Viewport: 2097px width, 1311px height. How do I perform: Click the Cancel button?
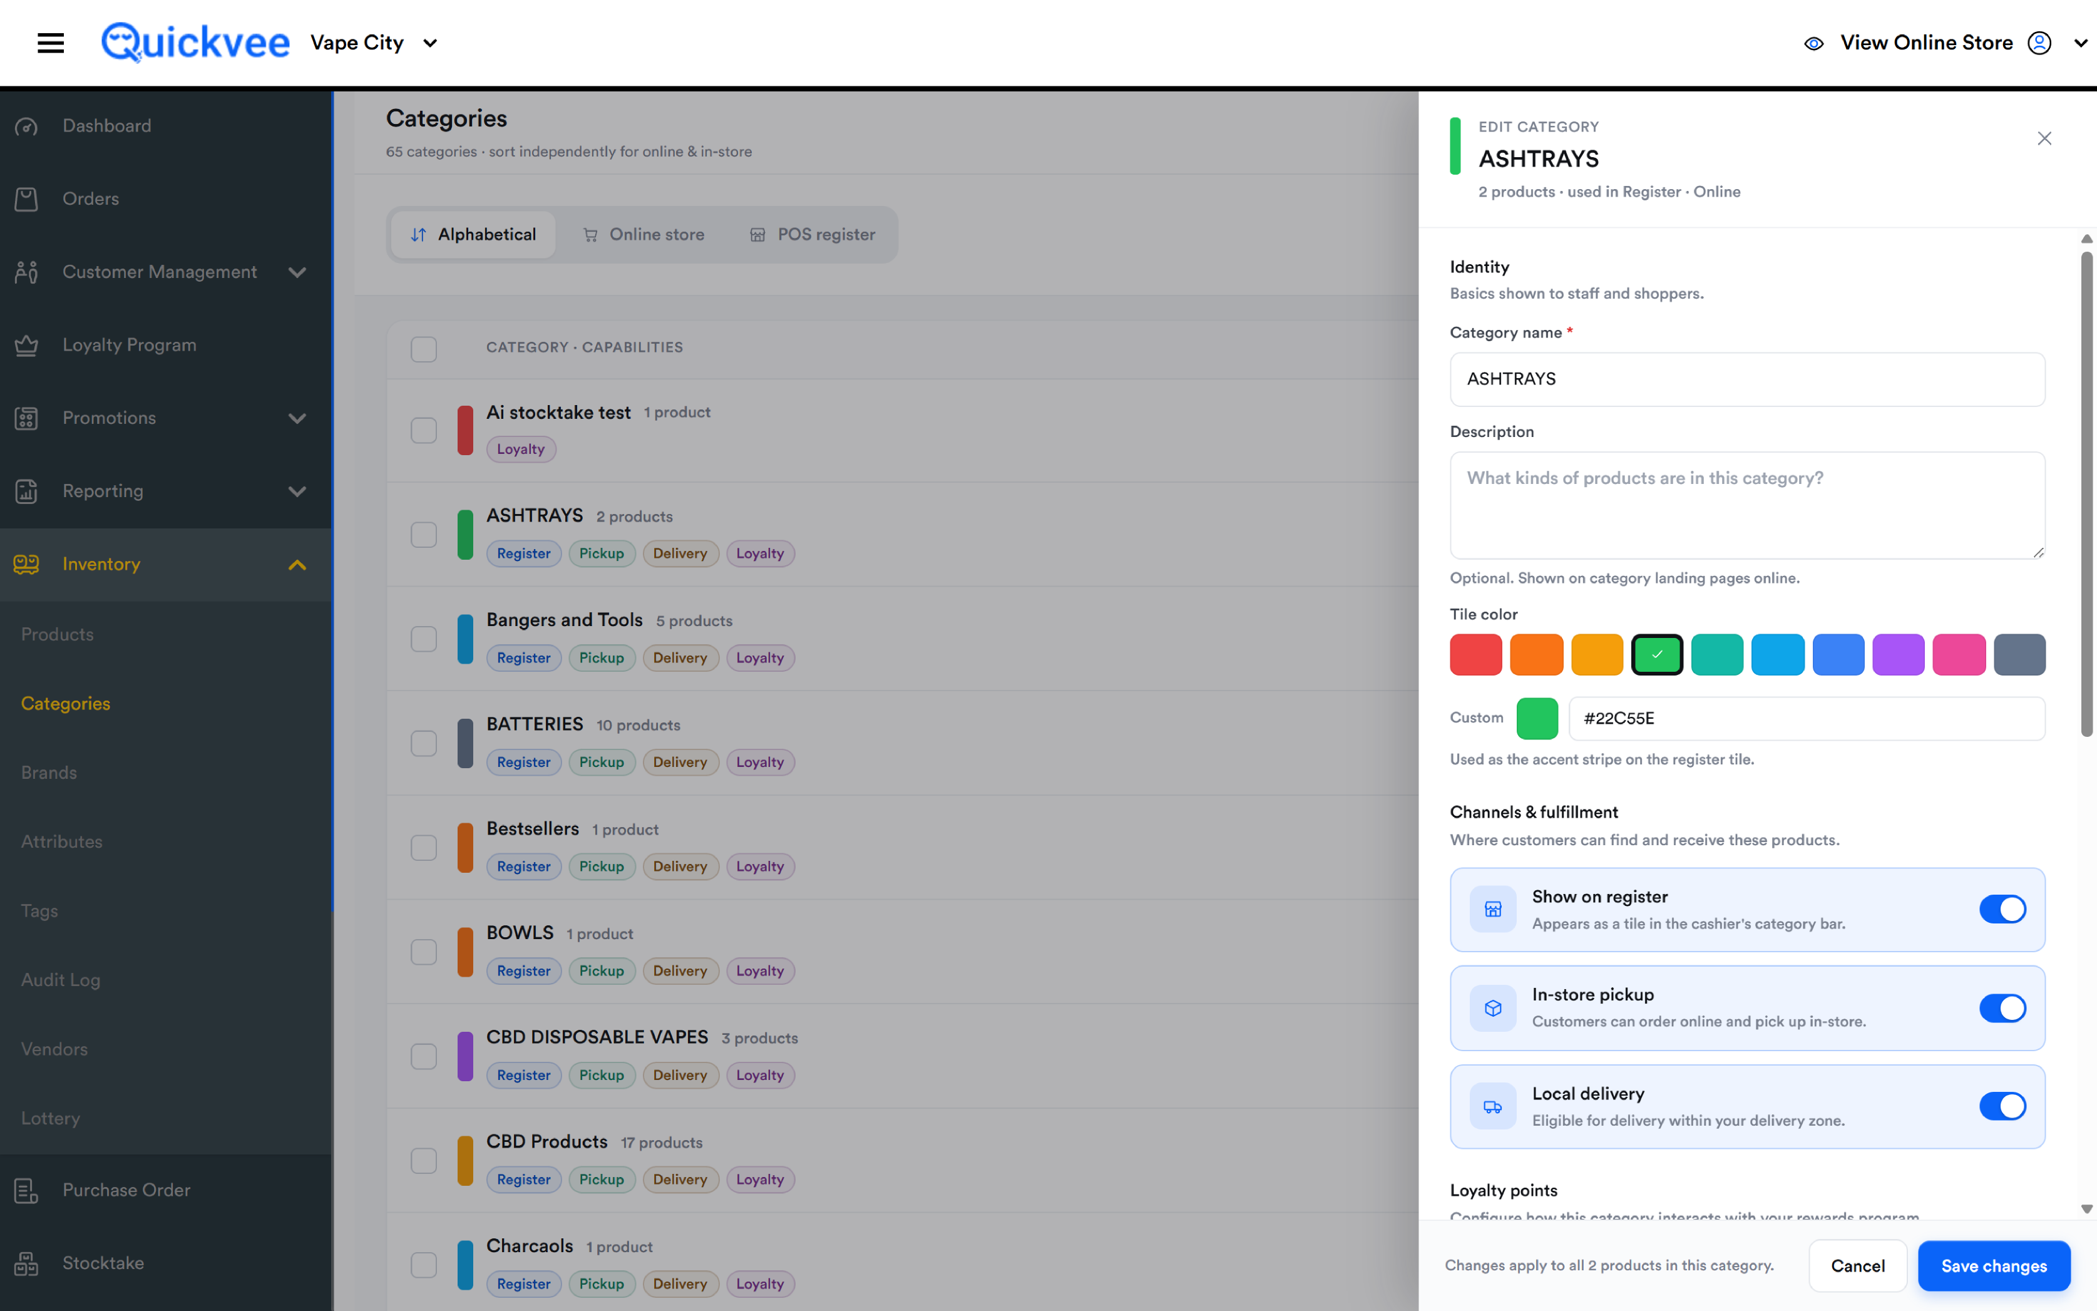(1857, 1266)
